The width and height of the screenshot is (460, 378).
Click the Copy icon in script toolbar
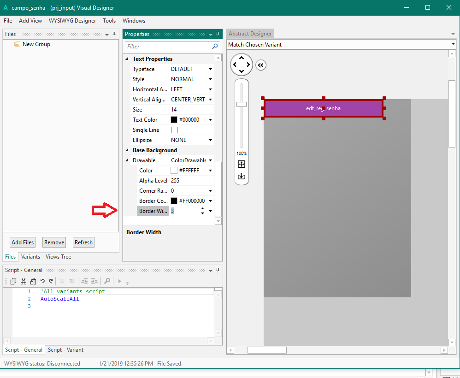(13, 281)
